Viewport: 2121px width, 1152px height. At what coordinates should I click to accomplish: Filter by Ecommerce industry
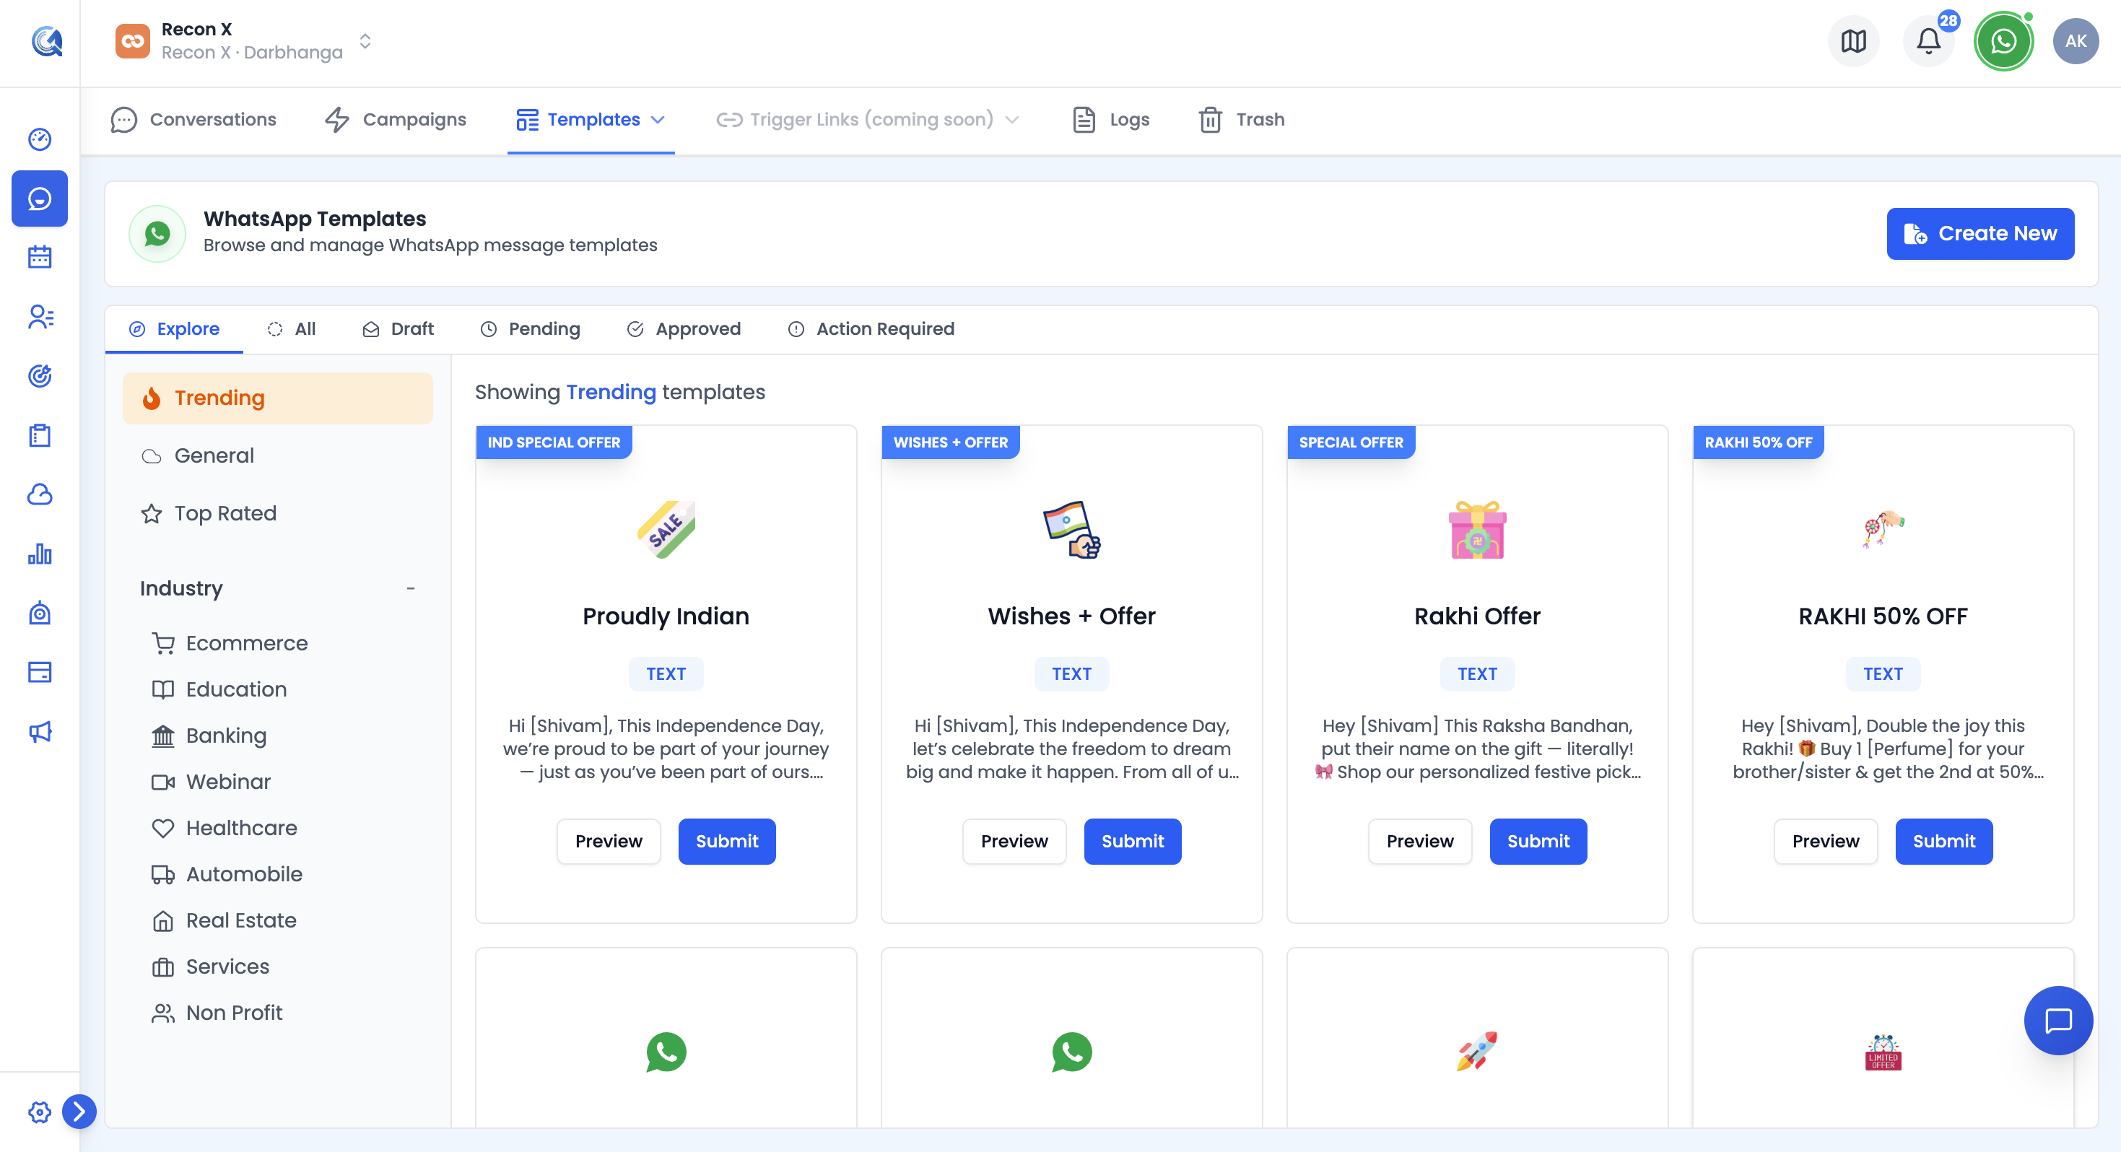(x=230, y=643)
